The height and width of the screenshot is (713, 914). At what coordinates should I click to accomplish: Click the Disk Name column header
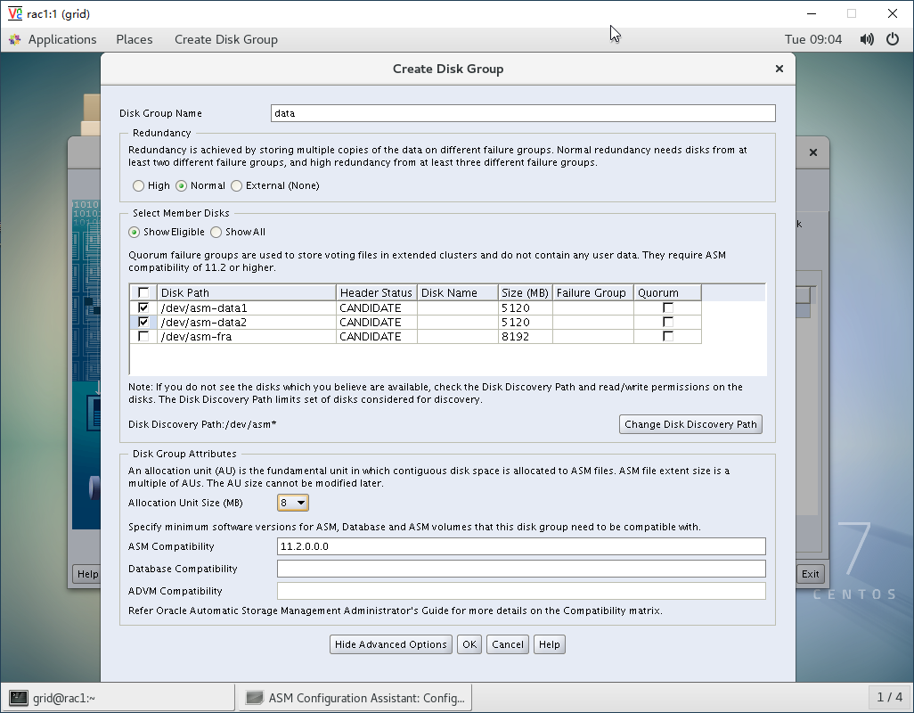(458, 292)
